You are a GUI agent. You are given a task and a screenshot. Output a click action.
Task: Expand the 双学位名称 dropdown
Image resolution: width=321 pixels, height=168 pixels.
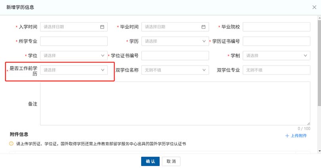pyautogui.click(x=175, y=70)
